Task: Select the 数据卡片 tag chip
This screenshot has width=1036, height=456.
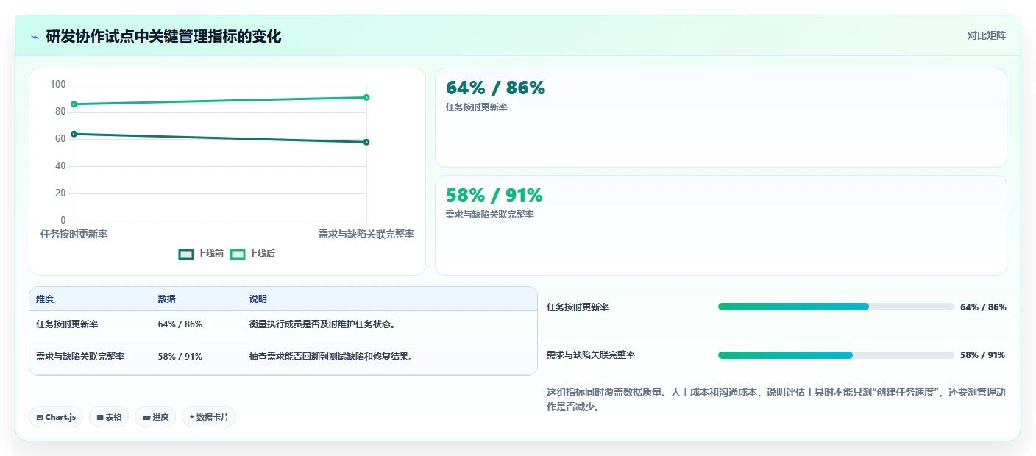Action: 209,417
